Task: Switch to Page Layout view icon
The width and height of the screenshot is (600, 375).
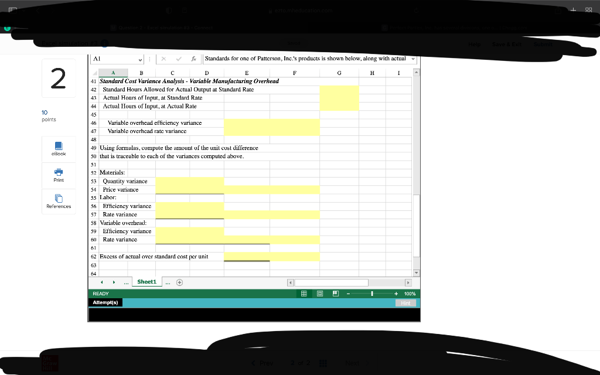Action: (319, 293)
